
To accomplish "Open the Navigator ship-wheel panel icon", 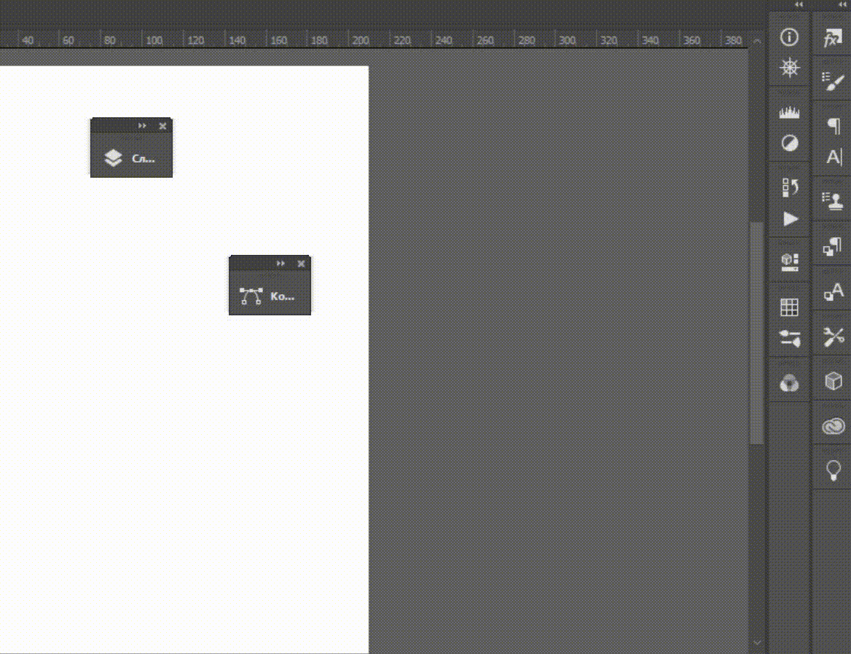I will coord(789,68).
